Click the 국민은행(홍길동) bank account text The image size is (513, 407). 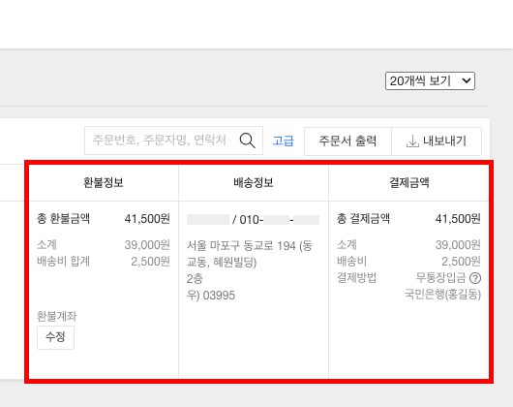[x=442, y=295]
